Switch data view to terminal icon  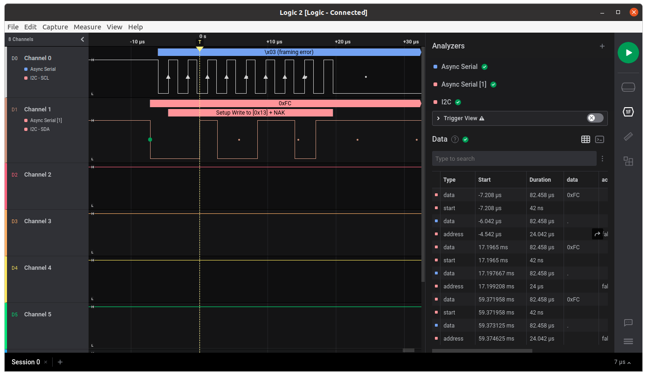[599, 139]
